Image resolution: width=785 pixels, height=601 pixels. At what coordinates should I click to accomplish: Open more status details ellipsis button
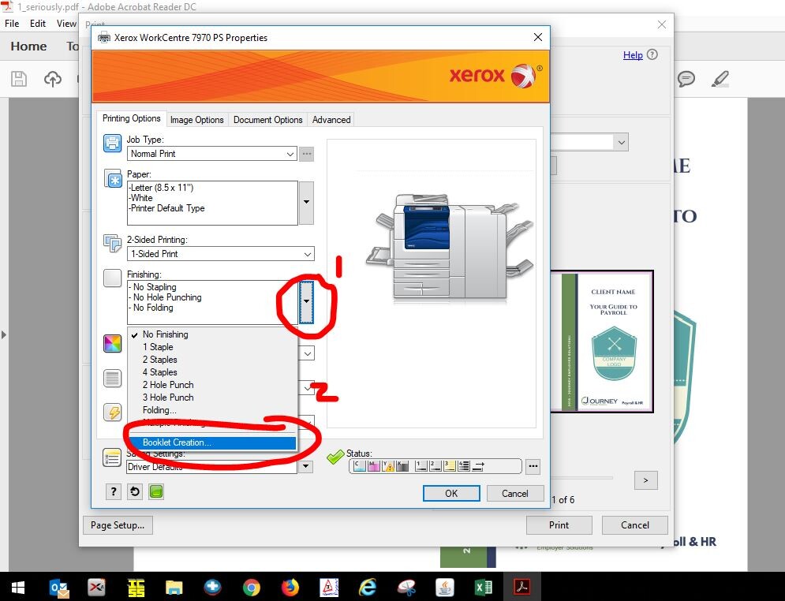pyautogui.click(x=533, y=466)
